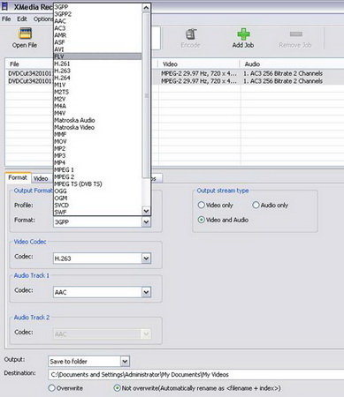Select Matroska Audio in the list
Screen dimensions: 344x397
[97, 120]
